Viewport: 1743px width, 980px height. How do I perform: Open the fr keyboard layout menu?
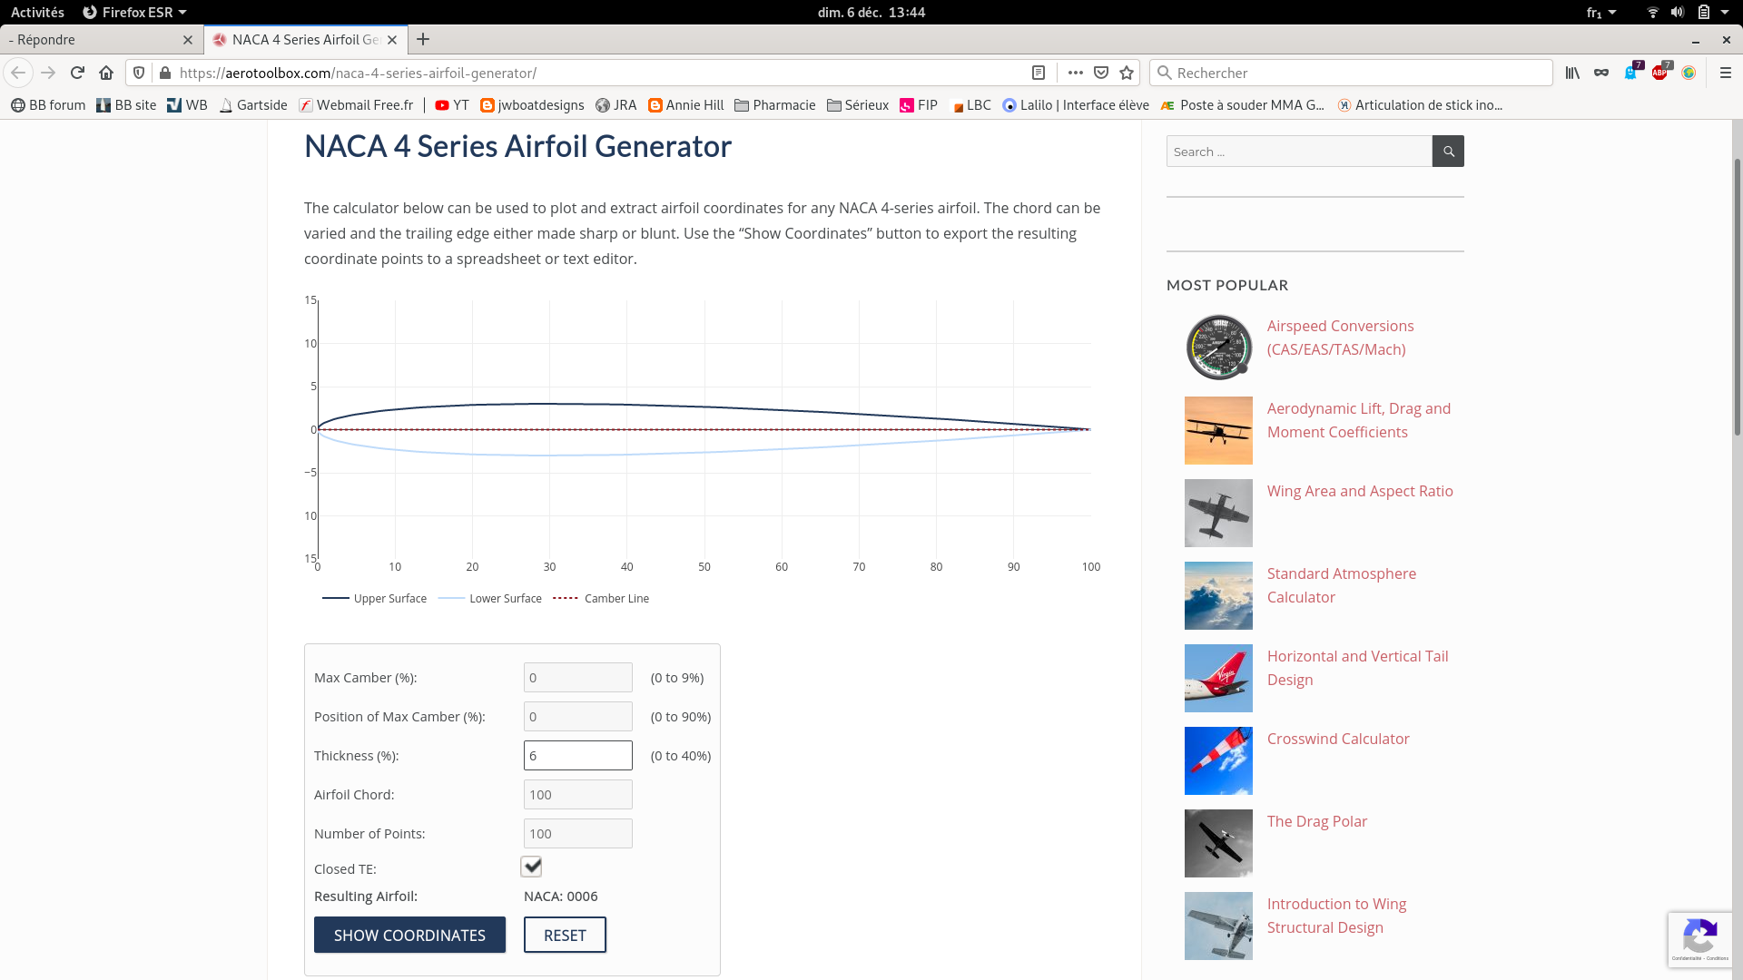click(1601, 12)
